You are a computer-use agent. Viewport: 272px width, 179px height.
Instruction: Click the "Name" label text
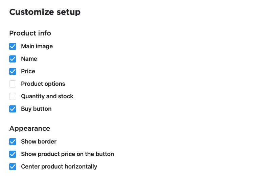tap(29, 59)
